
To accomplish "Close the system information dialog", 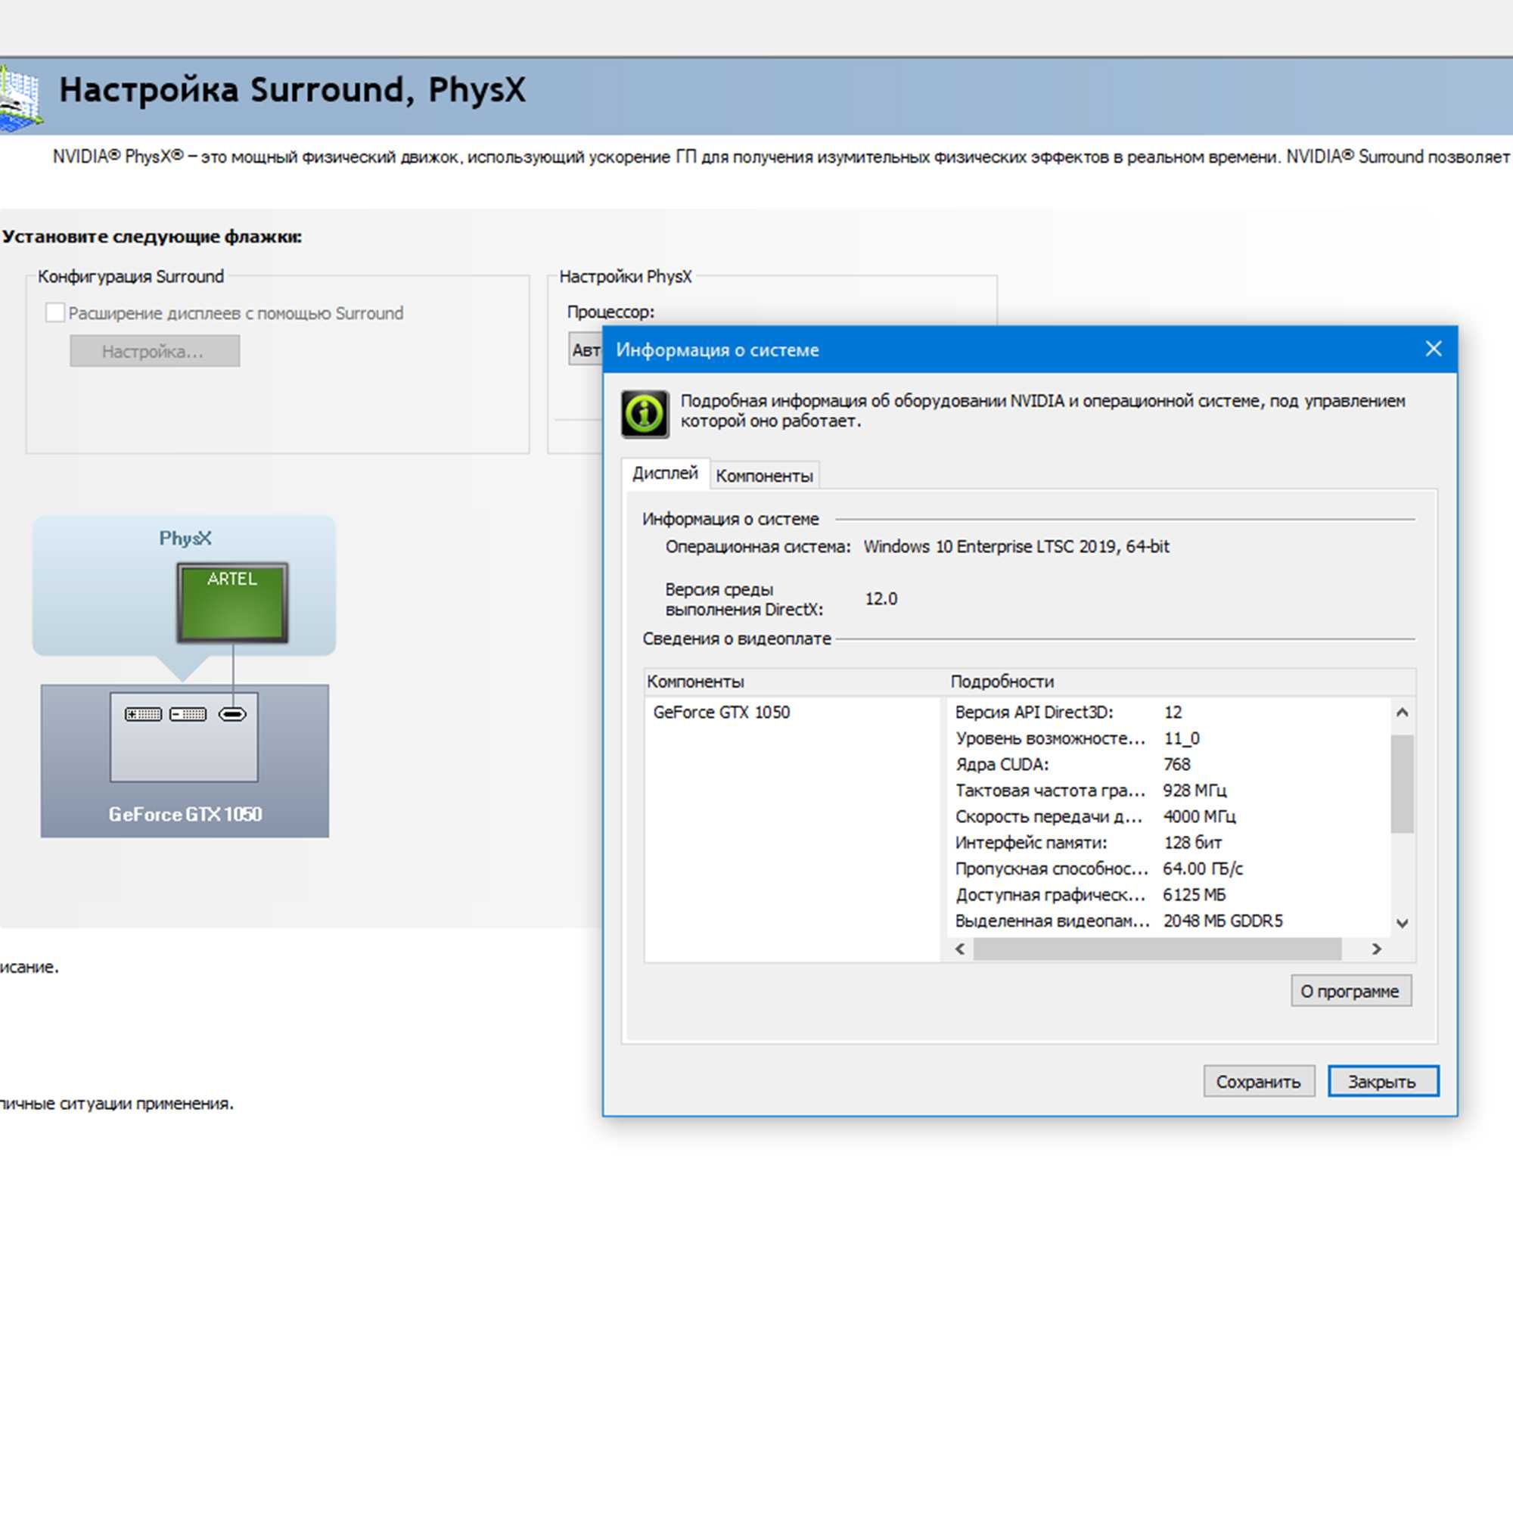I will point(1433,350).
